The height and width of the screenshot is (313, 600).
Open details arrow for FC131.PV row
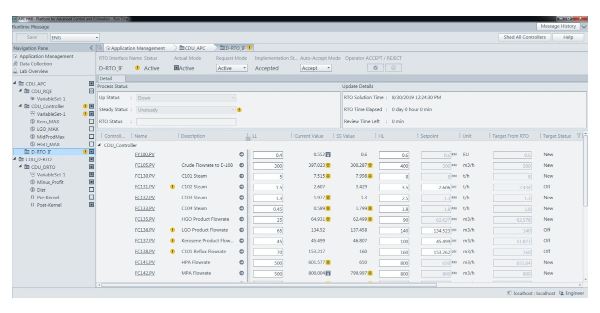click(242, 187)
